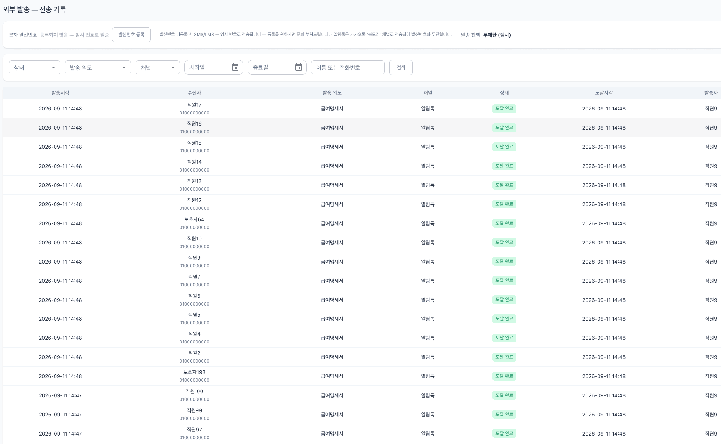Expand the 발송 의도 filter dropdown
This screenshot has width=721, height=444.
(98, 67)
